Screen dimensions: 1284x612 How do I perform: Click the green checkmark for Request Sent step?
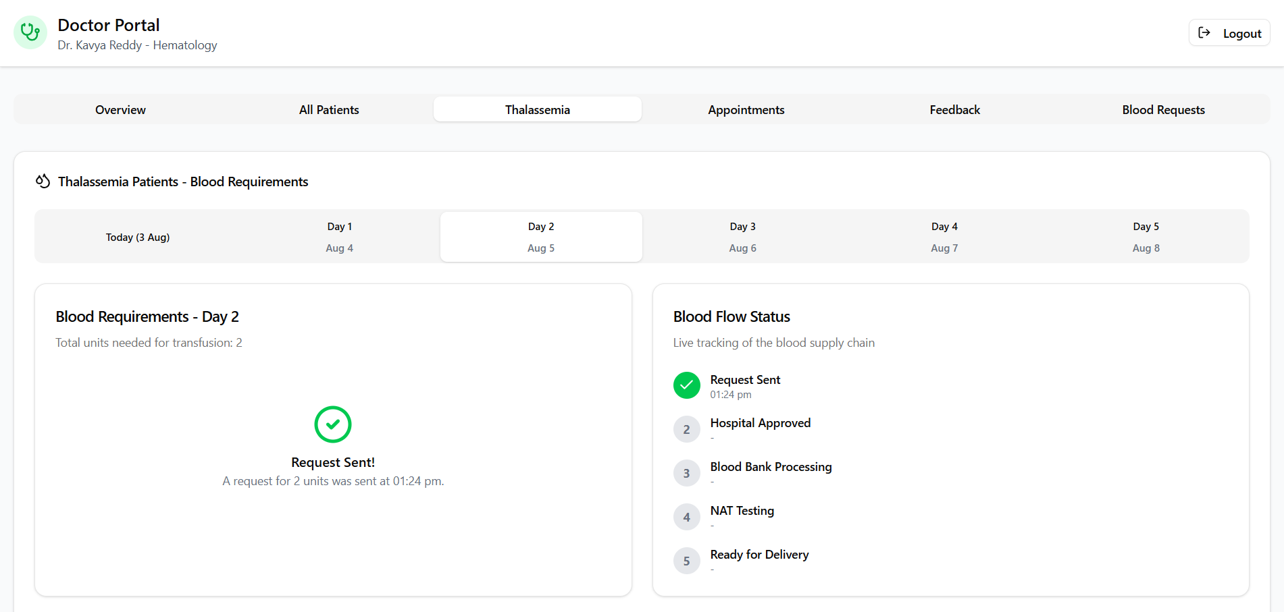click(x=687, y=385)
